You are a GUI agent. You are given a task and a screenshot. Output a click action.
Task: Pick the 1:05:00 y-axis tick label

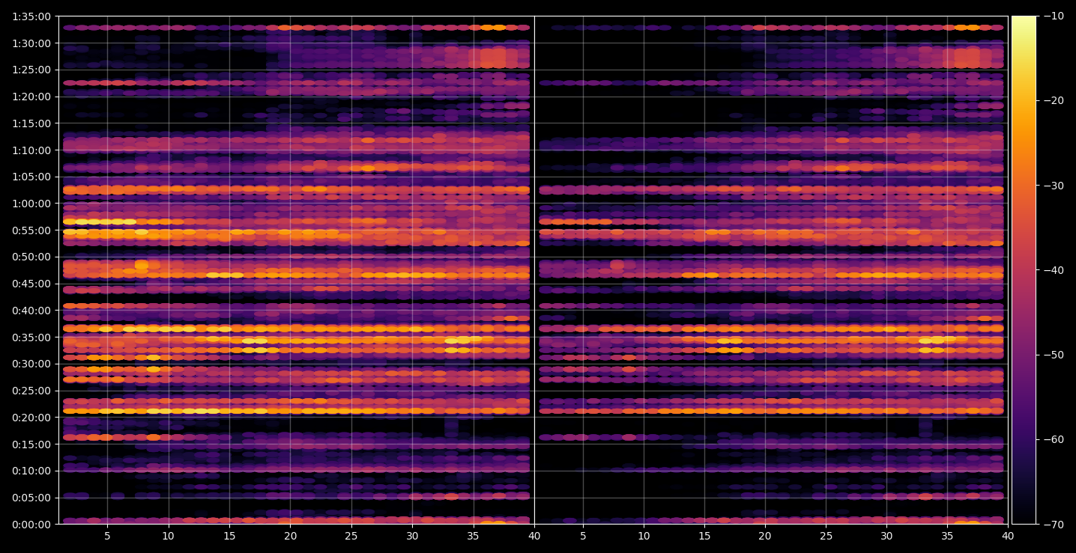click(x=31, y=177)
